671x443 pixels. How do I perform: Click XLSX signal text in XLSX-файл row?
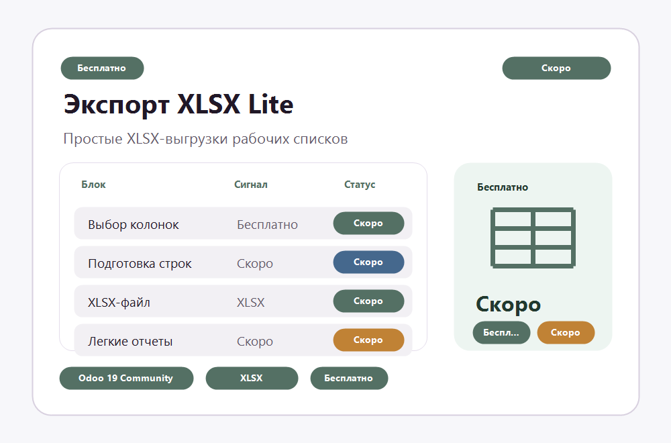251,303
